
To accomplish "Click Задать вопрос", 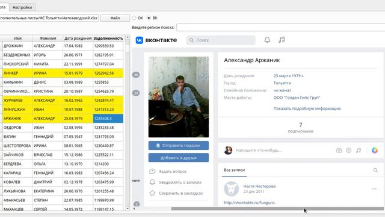I will click(173, 171).
